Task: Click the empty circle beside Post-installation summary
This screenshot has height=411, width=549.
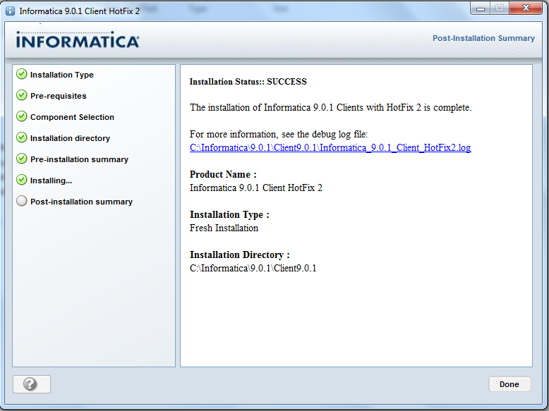Action: (22, 201)
